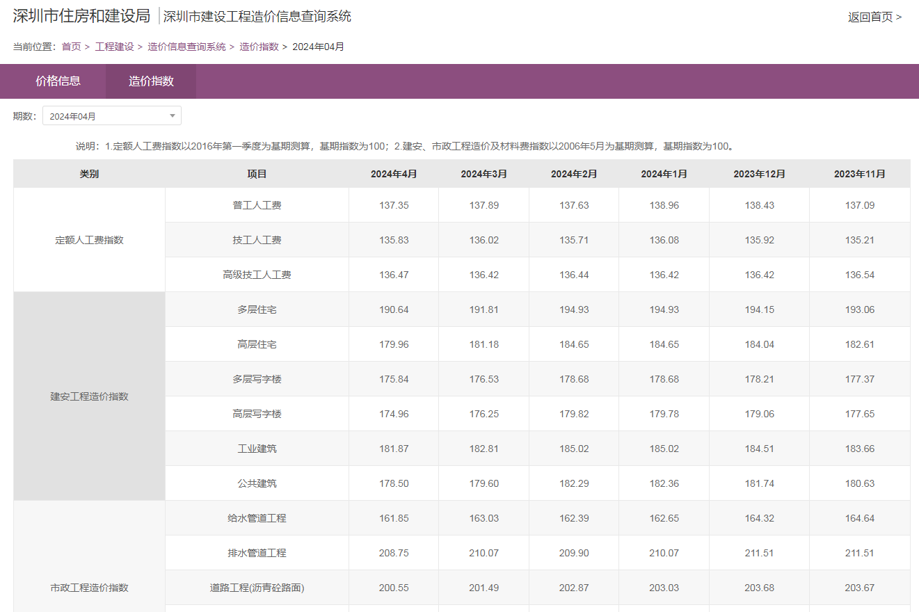Click the value 179.82 in 高层写字楼 row

[x=574, y=414]
